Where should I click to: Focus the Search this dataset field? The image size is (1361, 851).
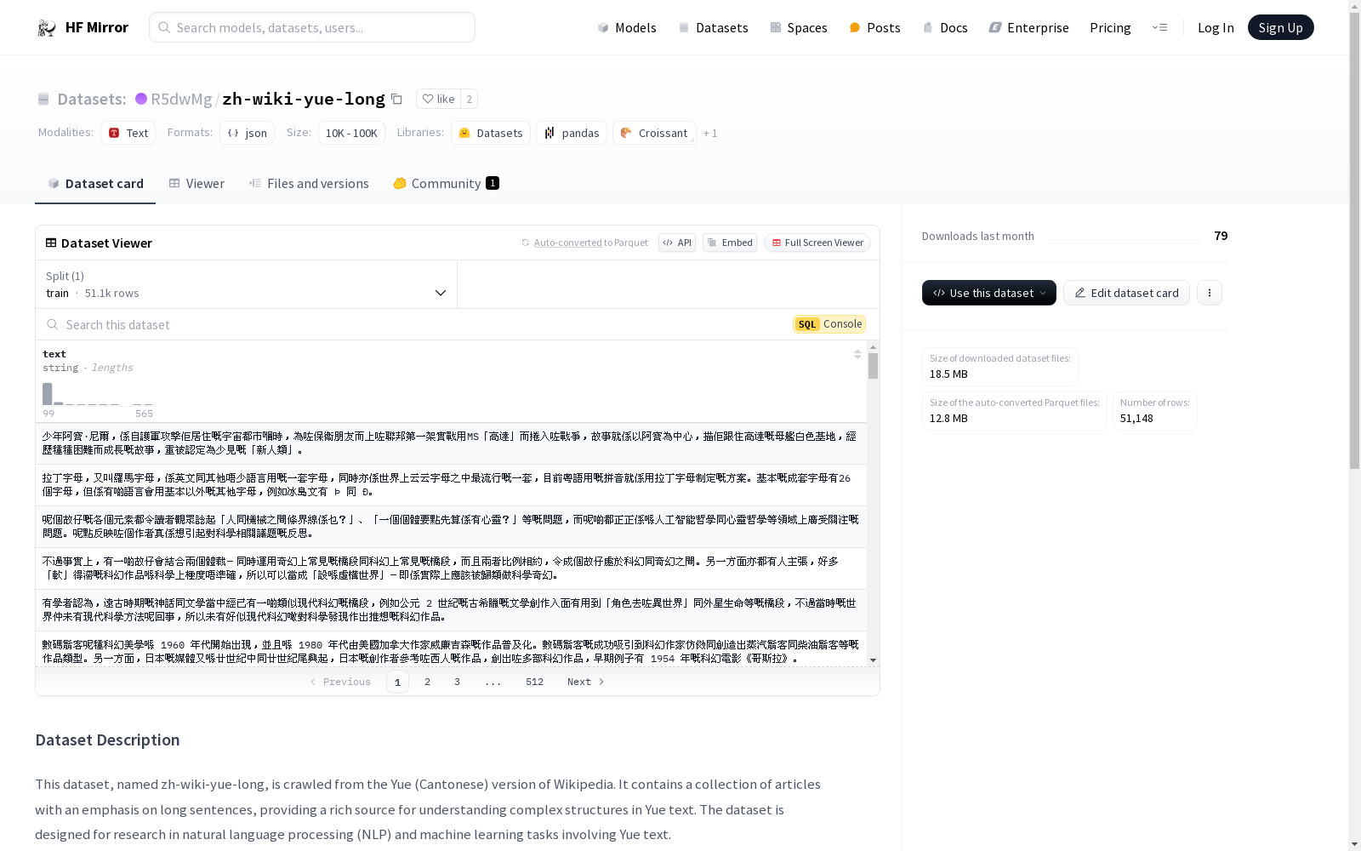pyautogui.click(x=417, y=324)
